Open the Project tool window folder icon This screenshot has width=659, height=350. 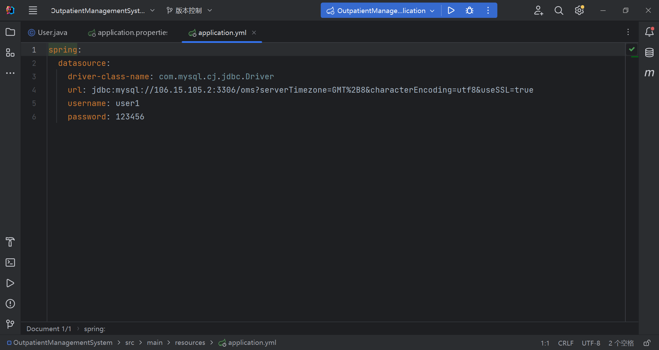(10, 32)
